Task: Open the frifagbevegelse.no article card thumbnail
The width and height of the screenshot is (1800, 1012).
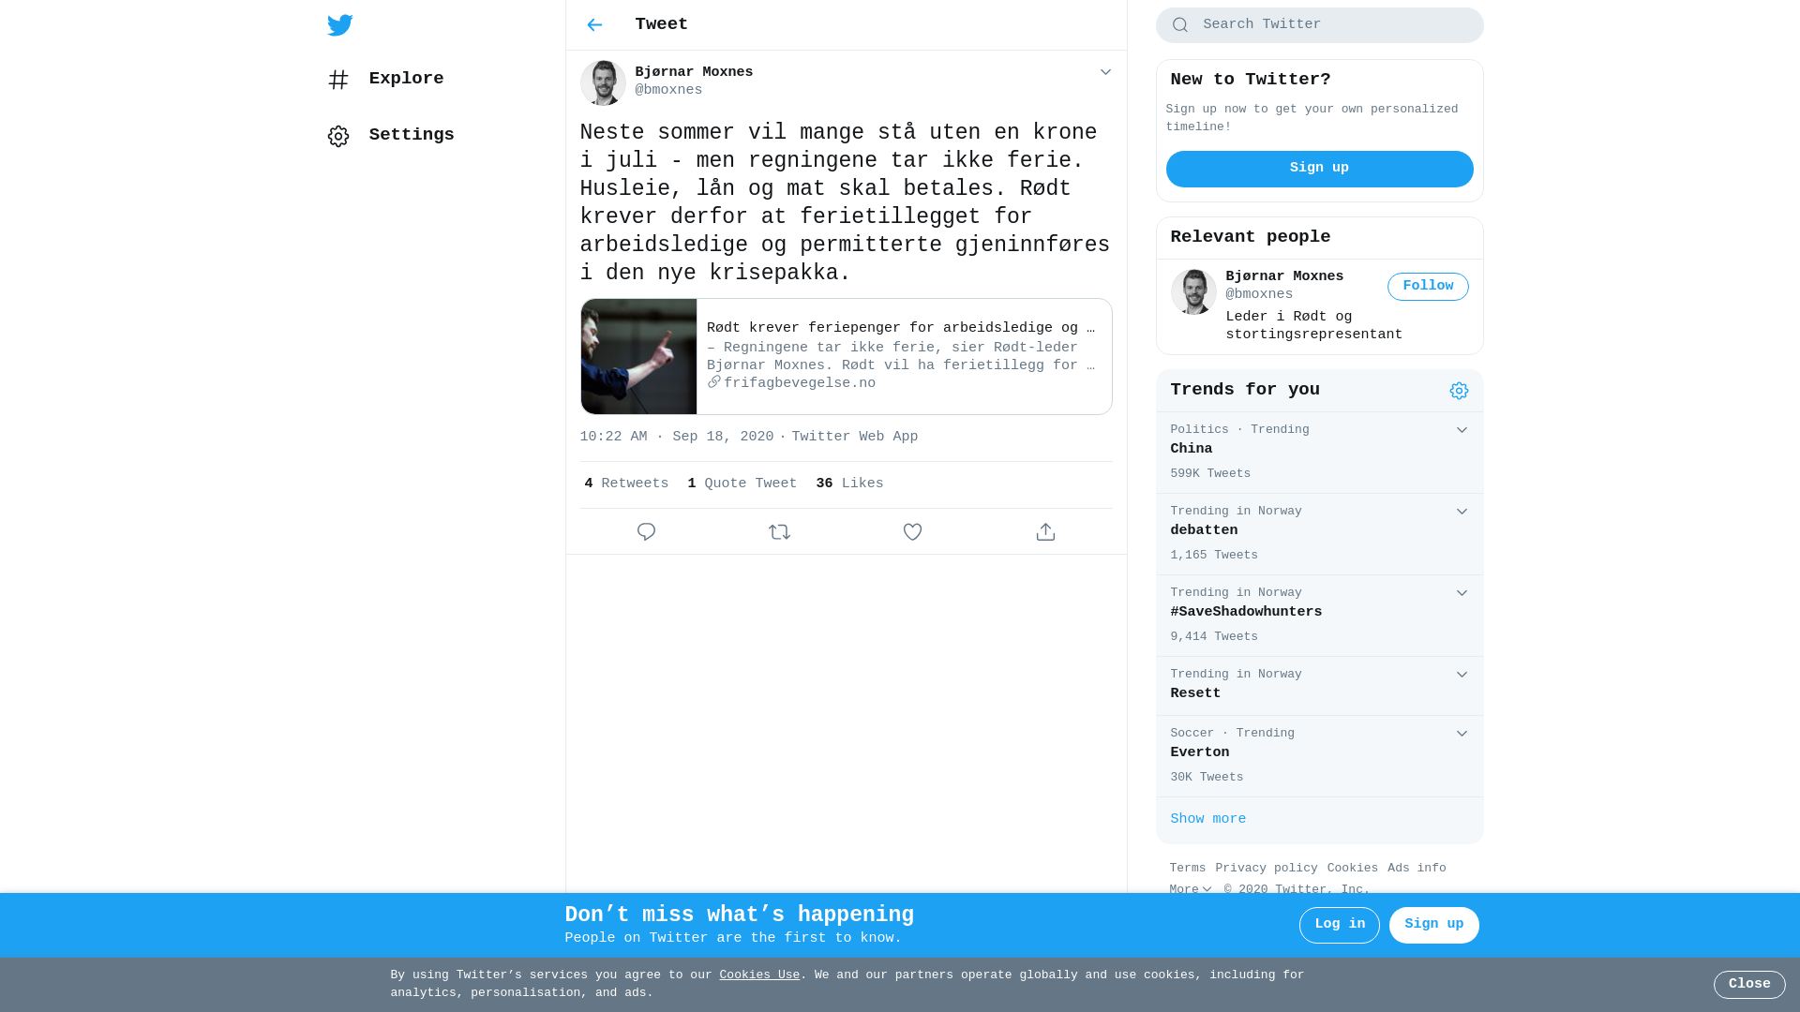Action: click(638, 357)
